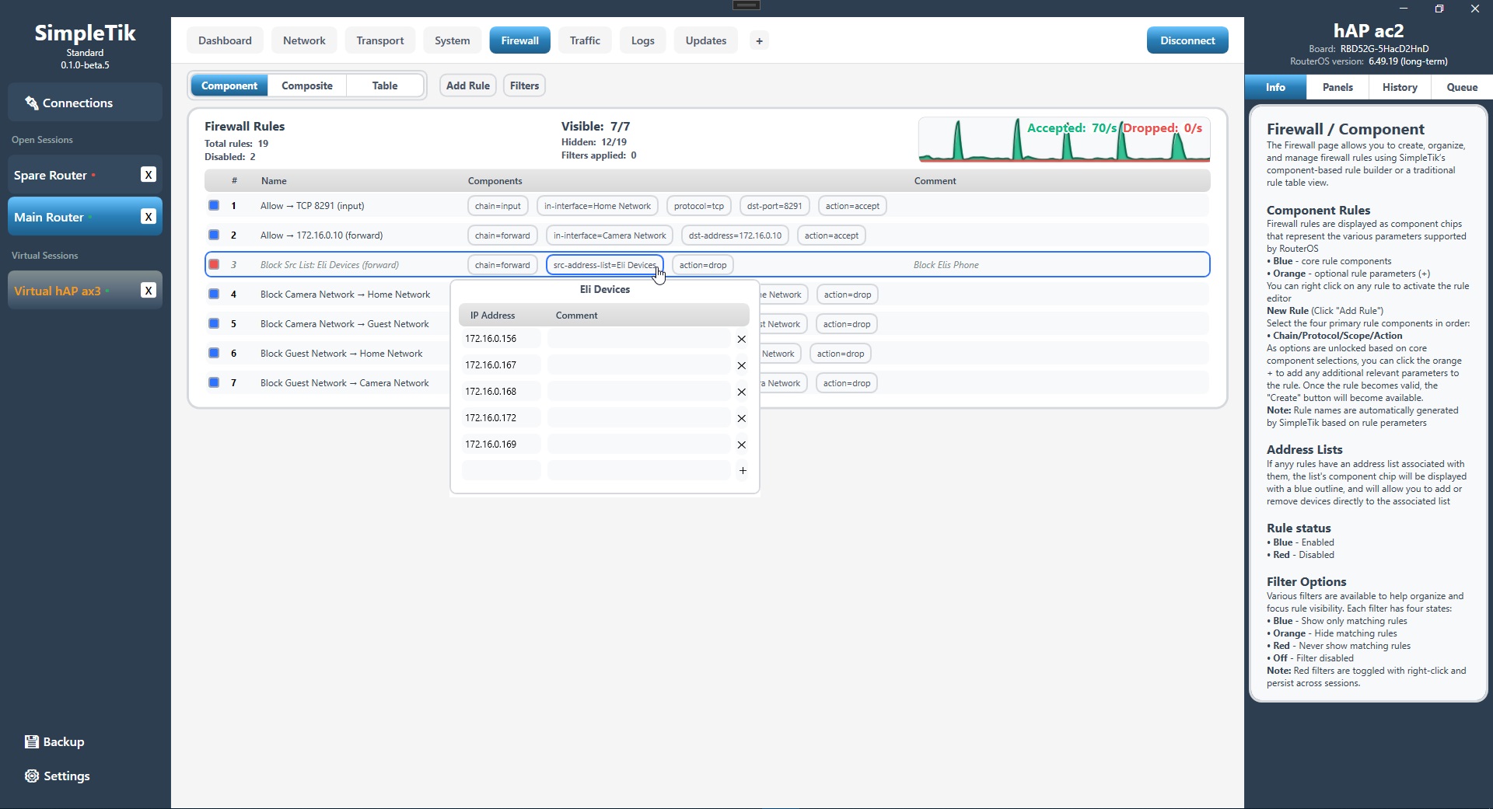Screen dimensions: 1493x809
Task: Add new address entry with plus icon
Action: (x=743, y=470)
